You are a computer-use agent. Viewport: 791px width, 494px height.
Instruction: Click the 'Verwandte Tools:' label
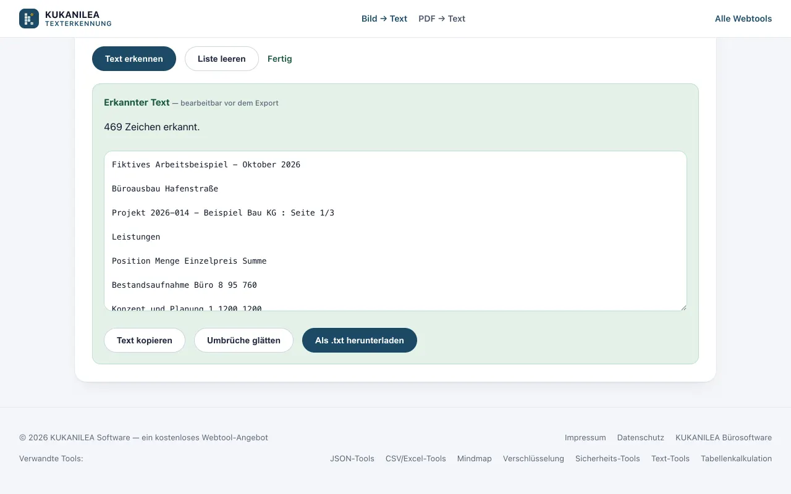click(x=51, y=458)
